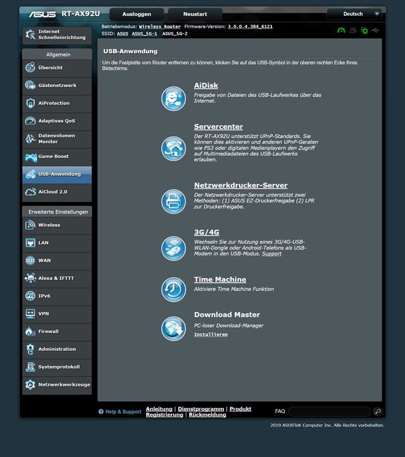Viewport: 405px width, 457px height.
Task: Click the AiCloud 2.0 cloud icon
Action: [x=30, y=192]
